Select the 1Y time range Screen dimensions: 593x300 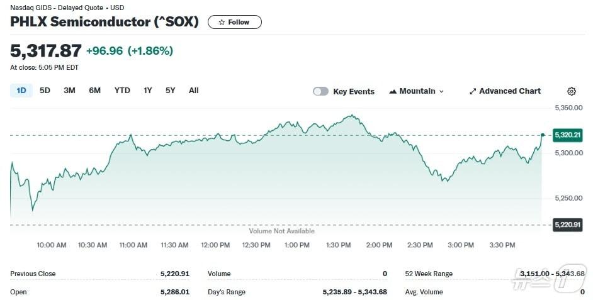coord(147,91)
